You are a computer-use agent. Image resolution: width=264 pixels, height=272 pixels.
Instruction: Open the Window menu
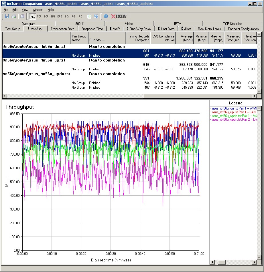(x=38, y=10)
